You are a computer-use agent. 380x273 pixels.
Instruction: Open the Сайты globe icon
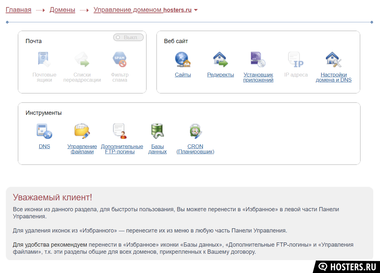(x=183, y=59)
